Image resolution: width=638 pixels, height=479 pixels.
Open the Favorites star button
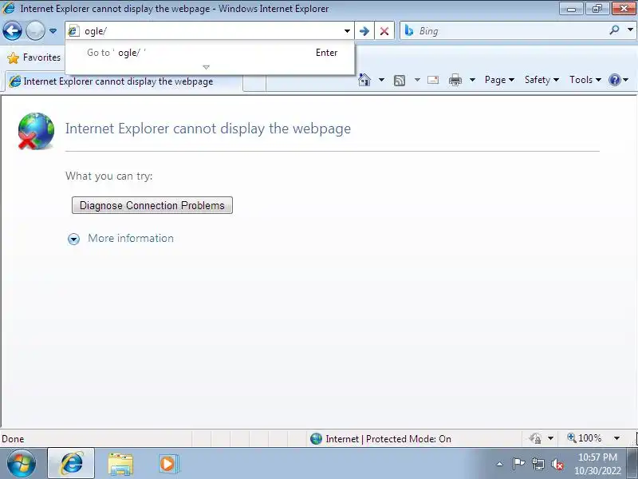click(x=33, y=57)
